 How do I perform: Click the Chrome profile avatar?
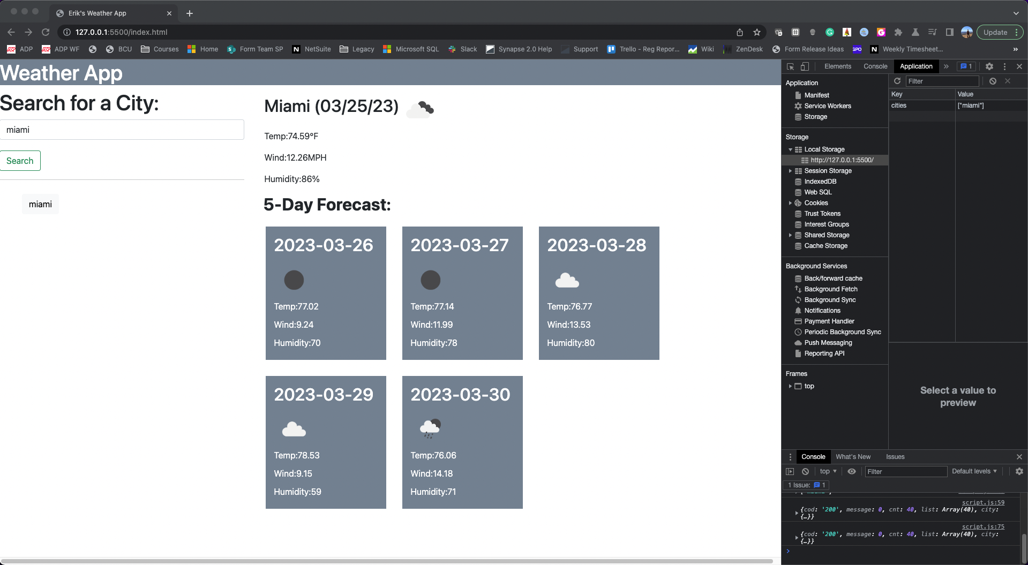click(x=967, y=32)
